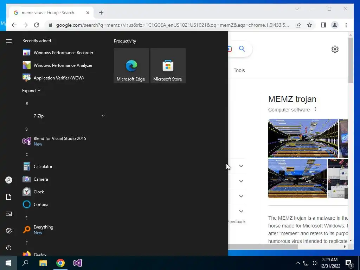Click the Recently added heading
Viewport: 360px width, 270px height.
pyautogui.click(x=37, y=41)
